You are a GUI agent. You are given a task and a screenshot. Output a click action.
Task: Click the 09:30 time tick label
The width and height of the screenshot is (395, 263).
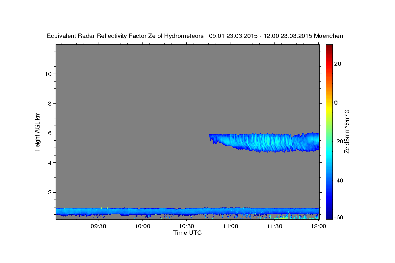(98, 227)
